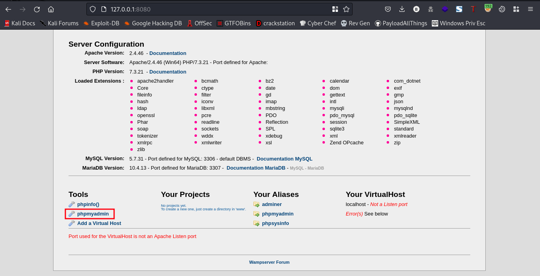Open the Google Hacking DB bookmark
This screenshot has height=276, width=540.
tap(153, 23)
